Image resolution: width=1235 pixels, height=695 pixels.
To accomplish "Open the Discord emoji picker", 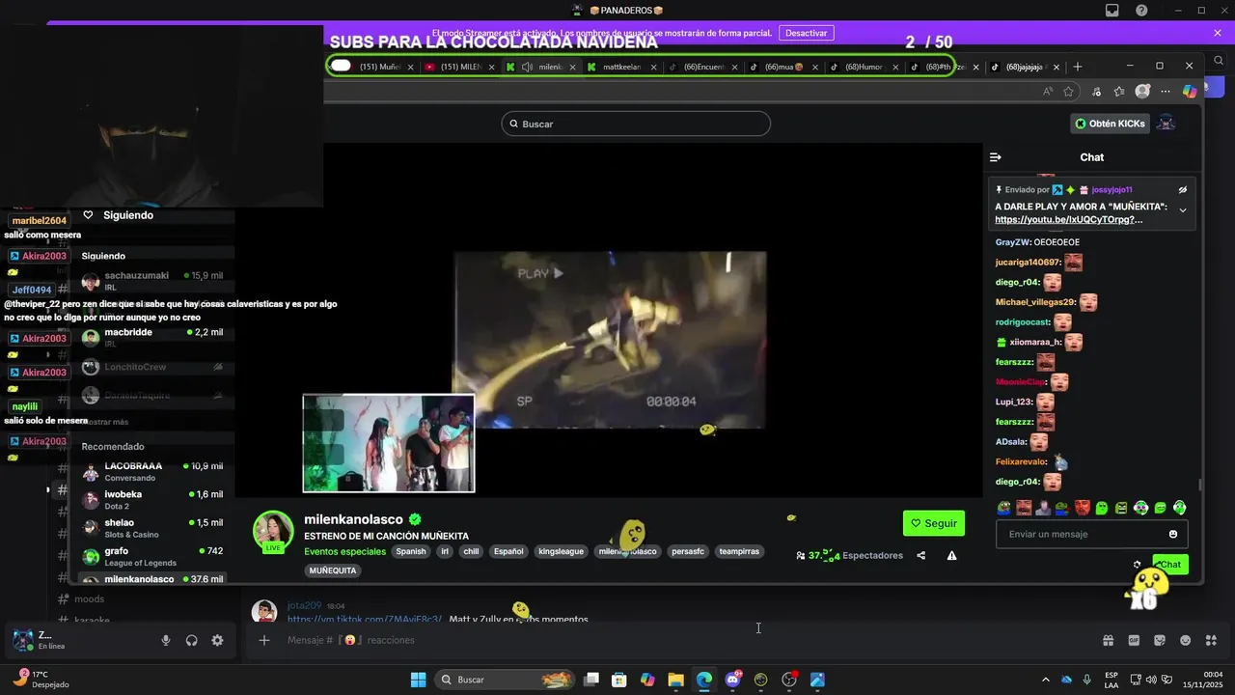I will pos(1186,640).
